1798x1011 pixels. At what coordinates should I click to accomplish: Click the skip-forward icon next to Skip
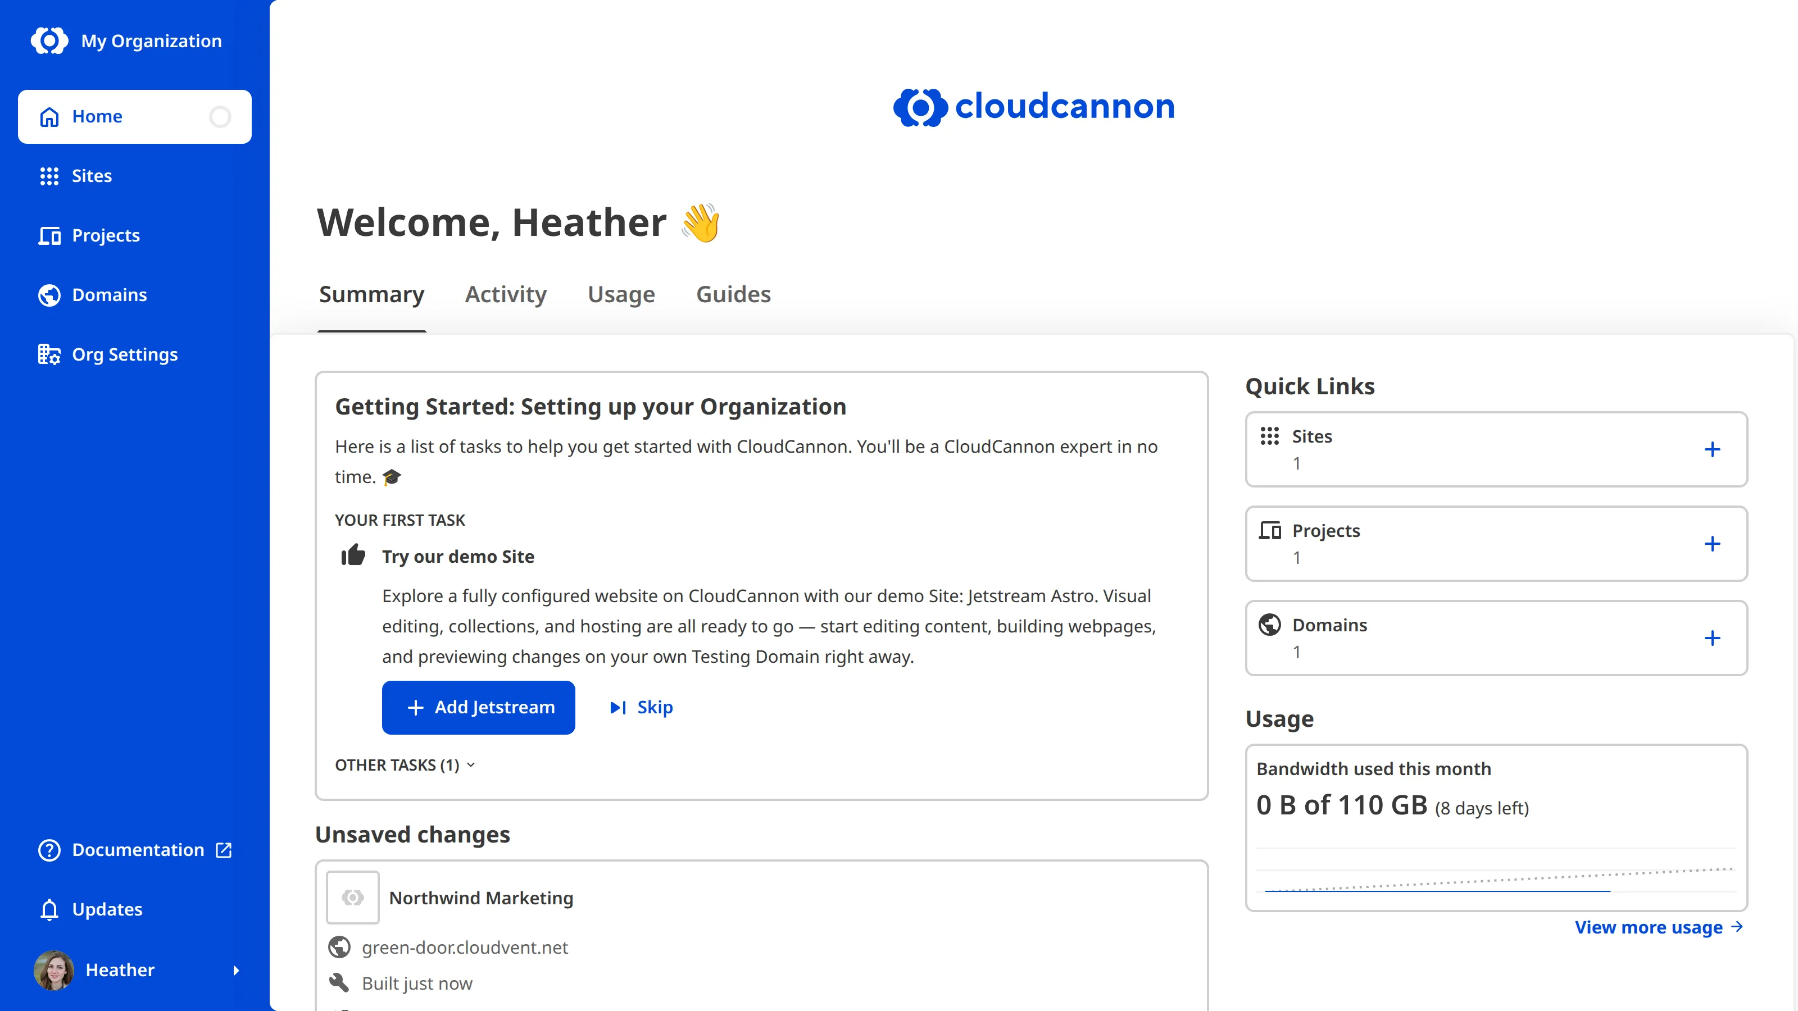click(x=618, y=708)
